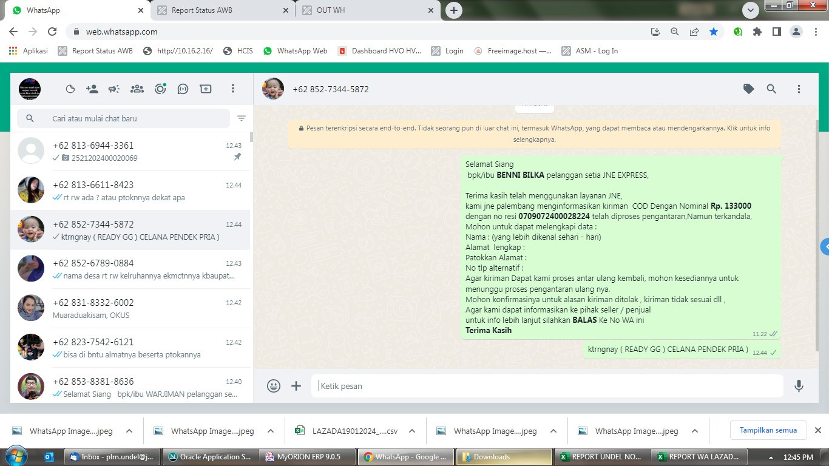Open the broadcast megaphone icon
Screen dimensions: 829x466
[114, 89]
